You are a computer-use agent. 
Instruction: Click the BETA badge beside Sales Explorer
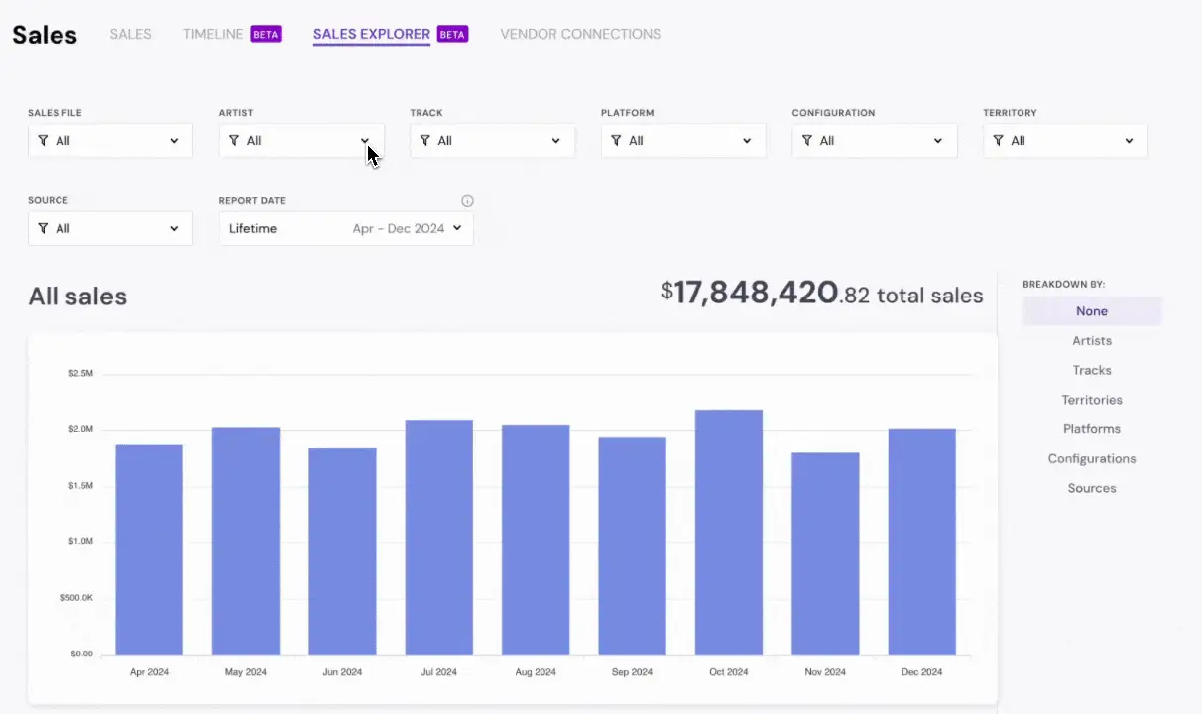click(x=452, y=34)
